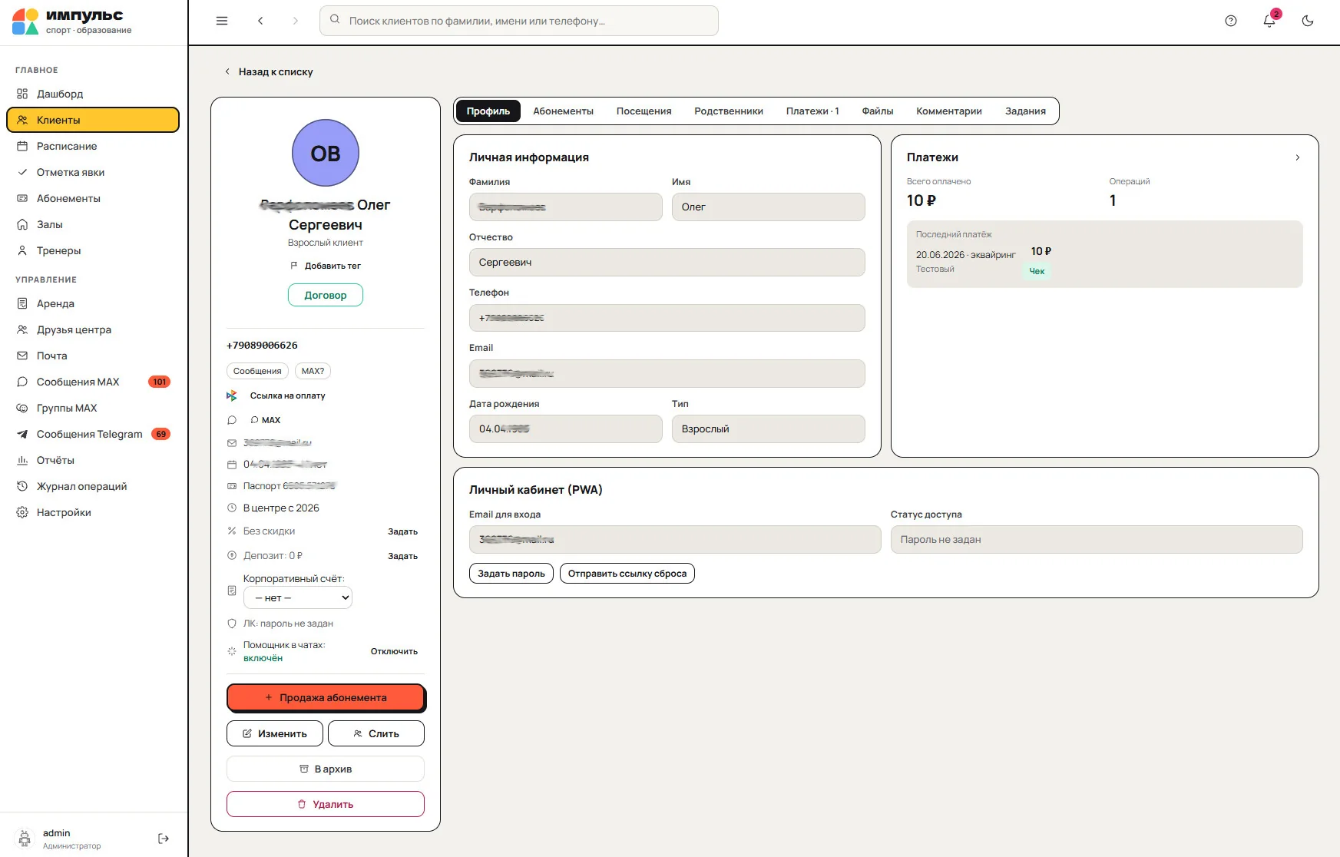Open Журнал операций
Screen dimensions: 1340x857
pos(93,486)
